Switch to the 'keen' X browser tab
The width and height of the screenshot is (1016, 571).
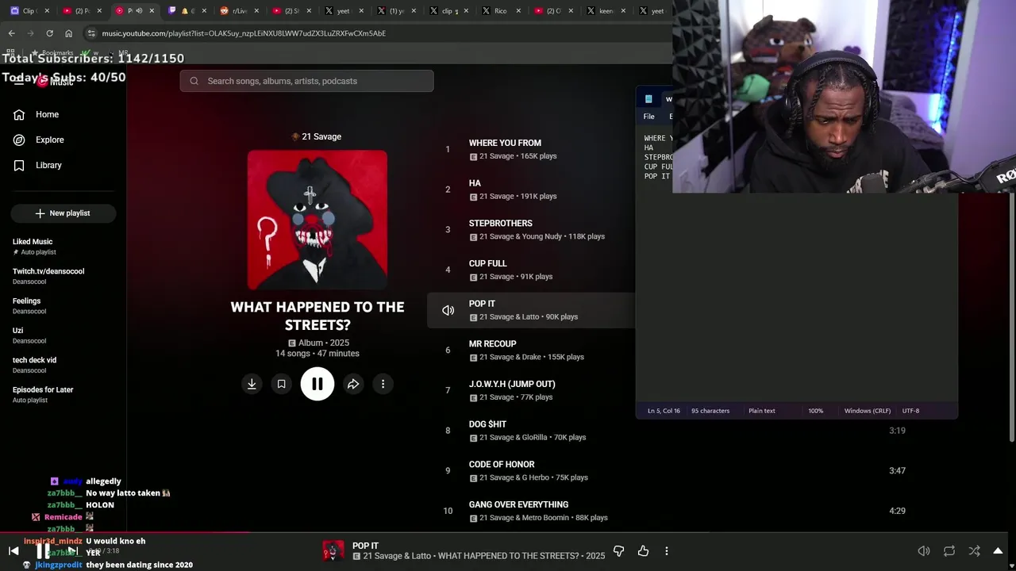pyautogui.click(x=605, y=10)
